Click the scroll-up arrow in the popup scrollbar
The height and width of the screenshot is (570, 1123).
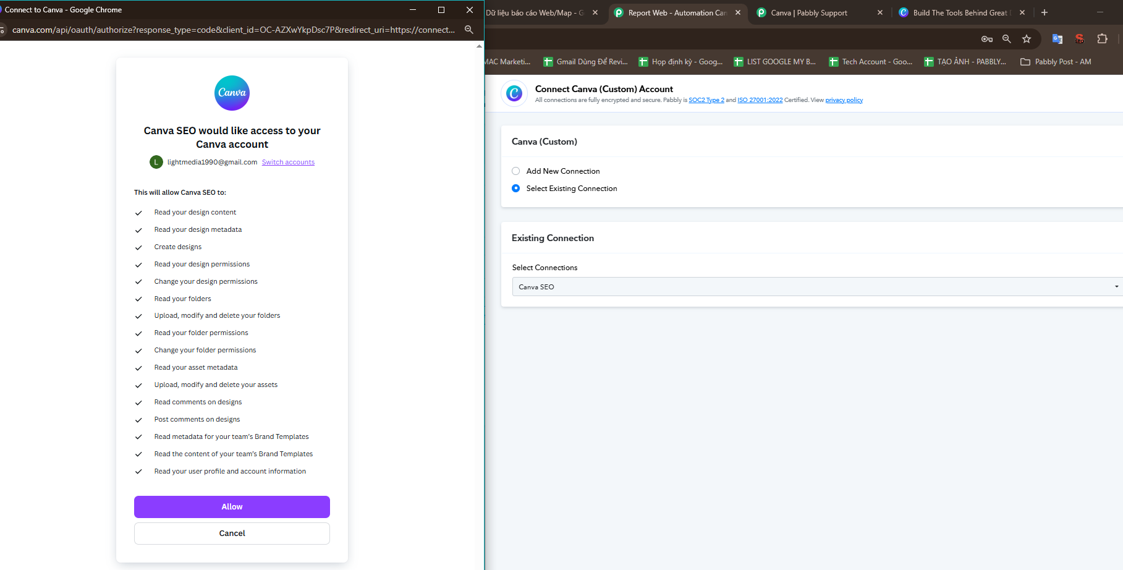pyautogui.click(x=479, y=46)
